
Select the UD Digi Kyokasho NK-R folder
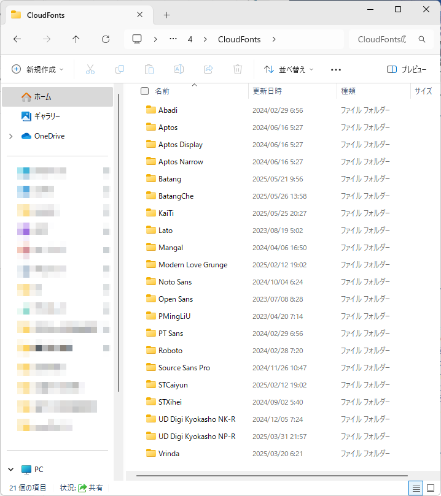pyautogui.click(x=197, y=419)
